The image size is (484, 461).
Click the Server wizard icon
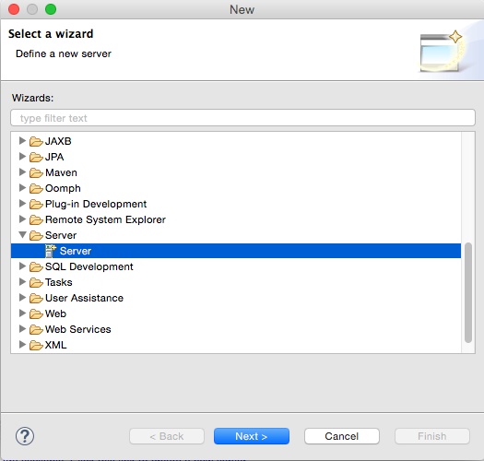(x=51, y=251)
